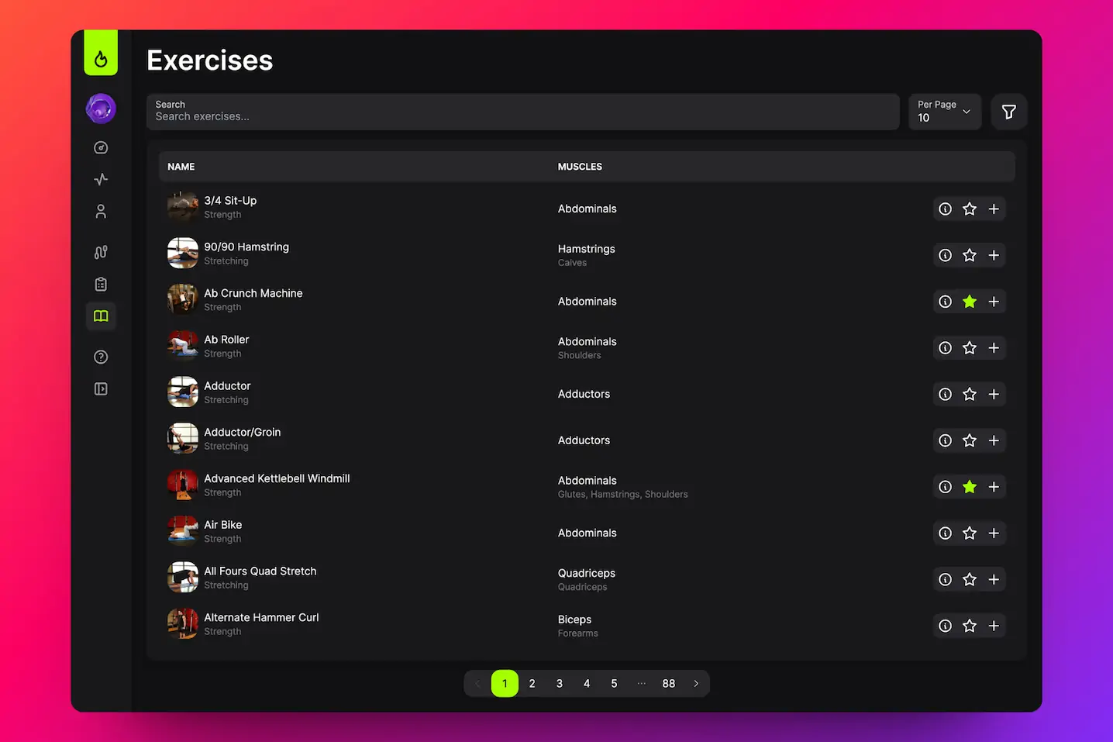Open the Alternate Hammer Curl exercise name
The height and width of the screenshot is (742, 1113).
261,618
